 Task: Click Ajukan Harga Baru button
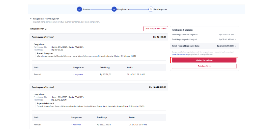point(204,60)
